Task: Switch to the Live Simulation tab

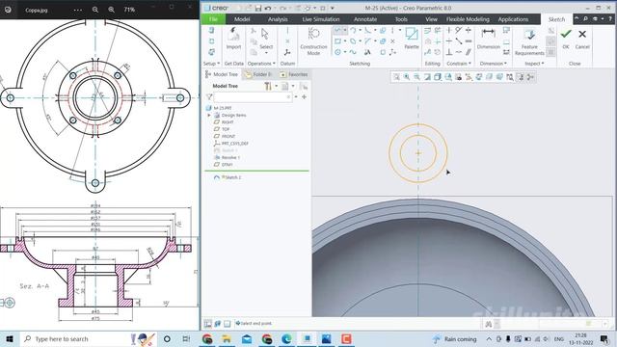Action: pyautogui.click(x=321, y=19)
